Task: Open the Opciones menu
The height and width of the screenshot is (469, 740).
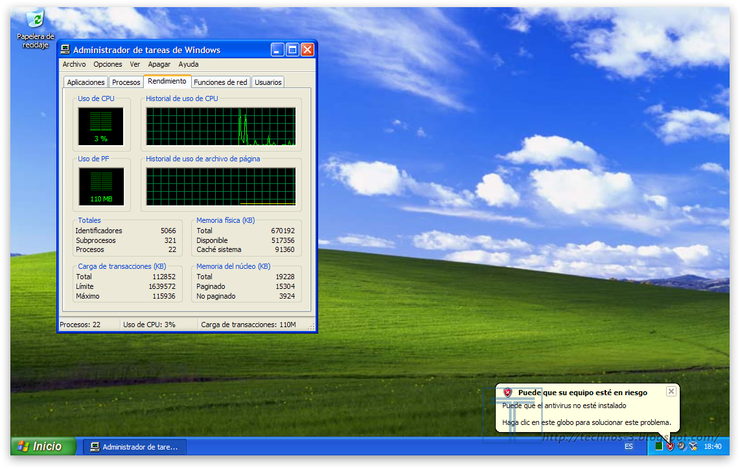Action: click(x=108, y=64)
